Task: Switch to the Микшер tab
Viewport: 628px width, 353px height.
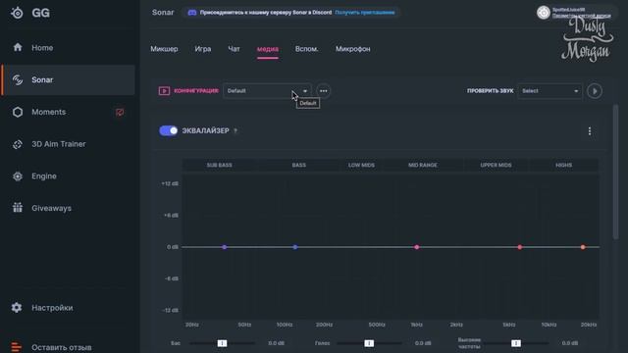Action: [x=164, y=49]
